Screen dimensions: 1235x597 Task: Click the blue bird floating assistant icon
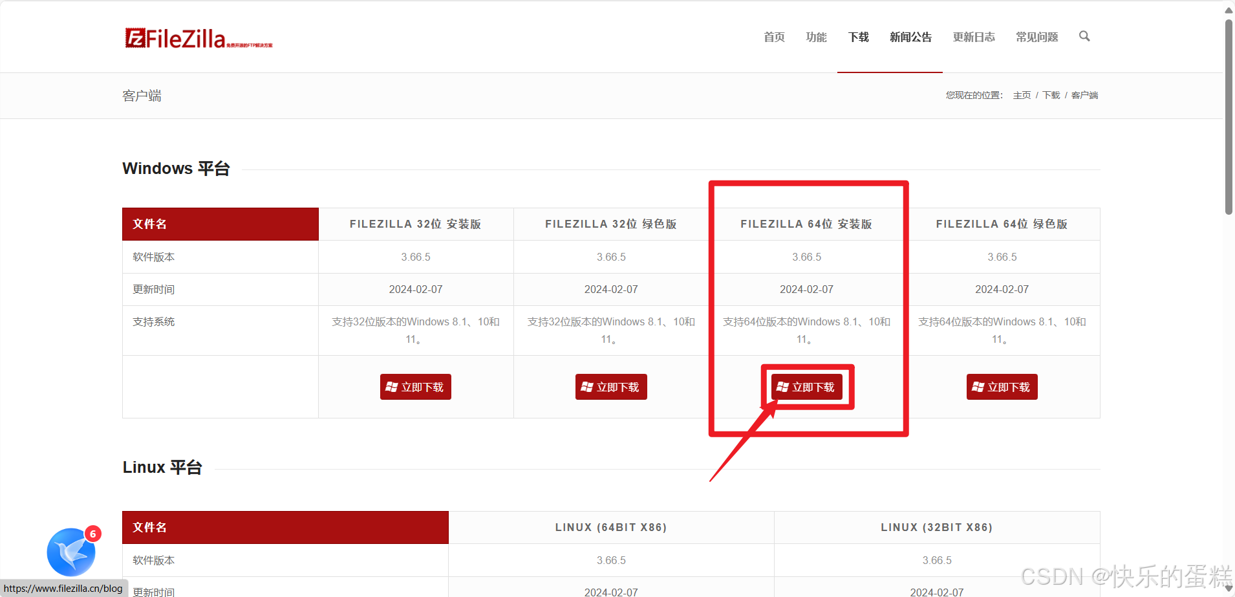[71, 552]
